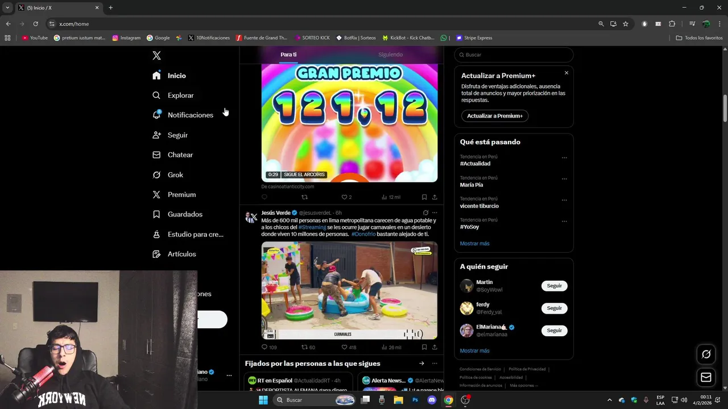Click arrow next to Fijados section
Image resolution: width=728 pixels, height=409 pixels.
(x=421, y=364)
